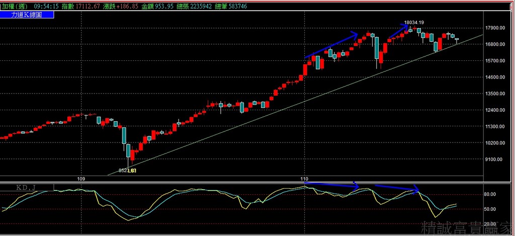
Task: Click the change value +186.85
Action: click(x=128, y=6)
